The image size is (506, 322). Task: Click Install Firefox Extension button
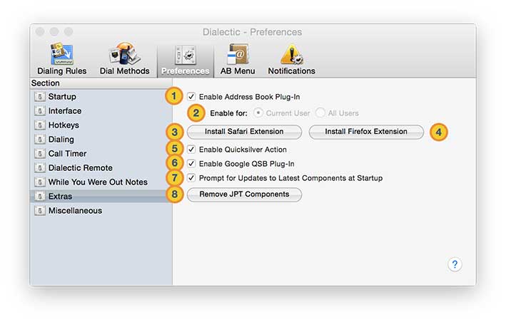tap(366, 132)
